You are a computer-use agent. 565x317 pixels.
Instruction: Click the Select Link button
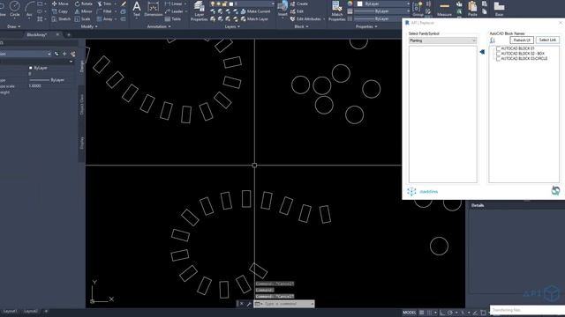(547, 41)
